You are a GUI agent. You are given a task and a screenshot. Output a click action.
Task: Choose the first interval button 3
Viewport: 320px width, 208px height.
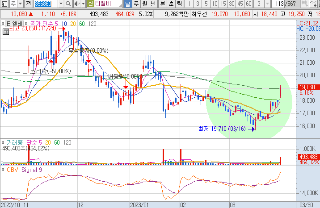[198, 4]
